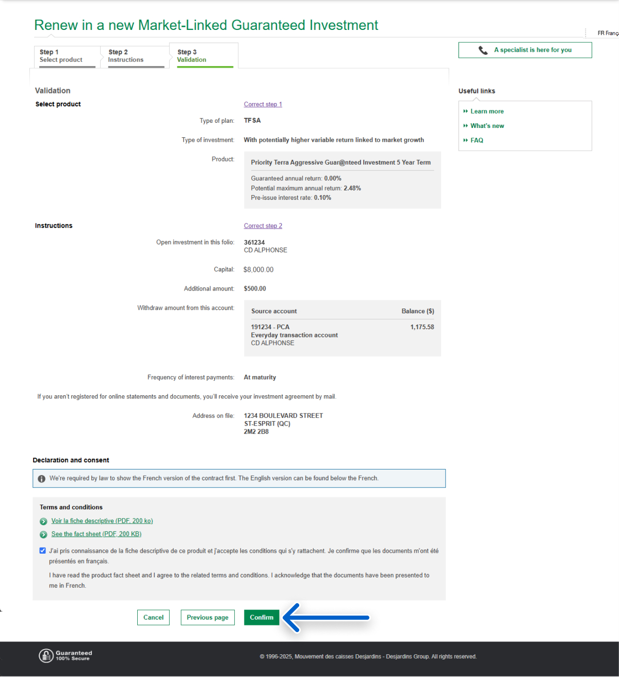Screen dimensions: 619x677
Task: Click the double-arrow icon beside Learn more
Action: pyautogui.click(x=465, y=111)
